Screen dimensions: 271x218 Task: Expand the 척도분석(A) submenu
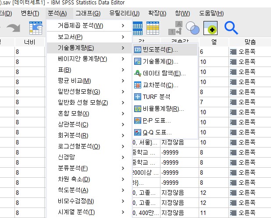pos(89,190)
